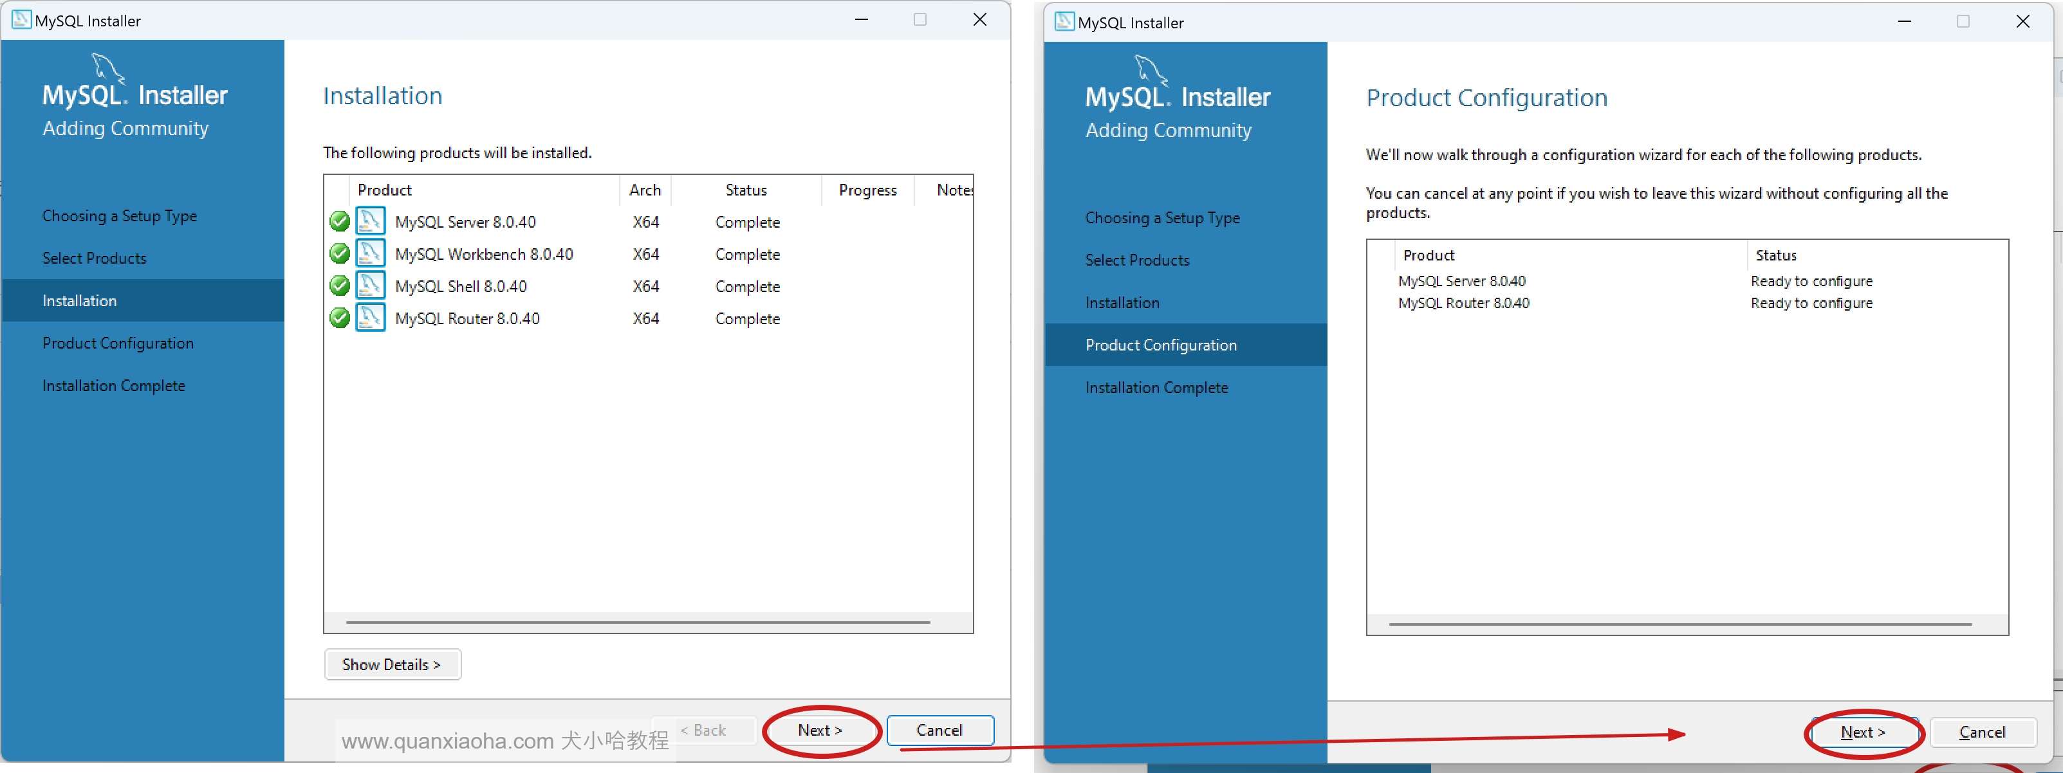
Task: Select the MySQL Server 8.0.40 row in Installation list
Action: (649, 222)
